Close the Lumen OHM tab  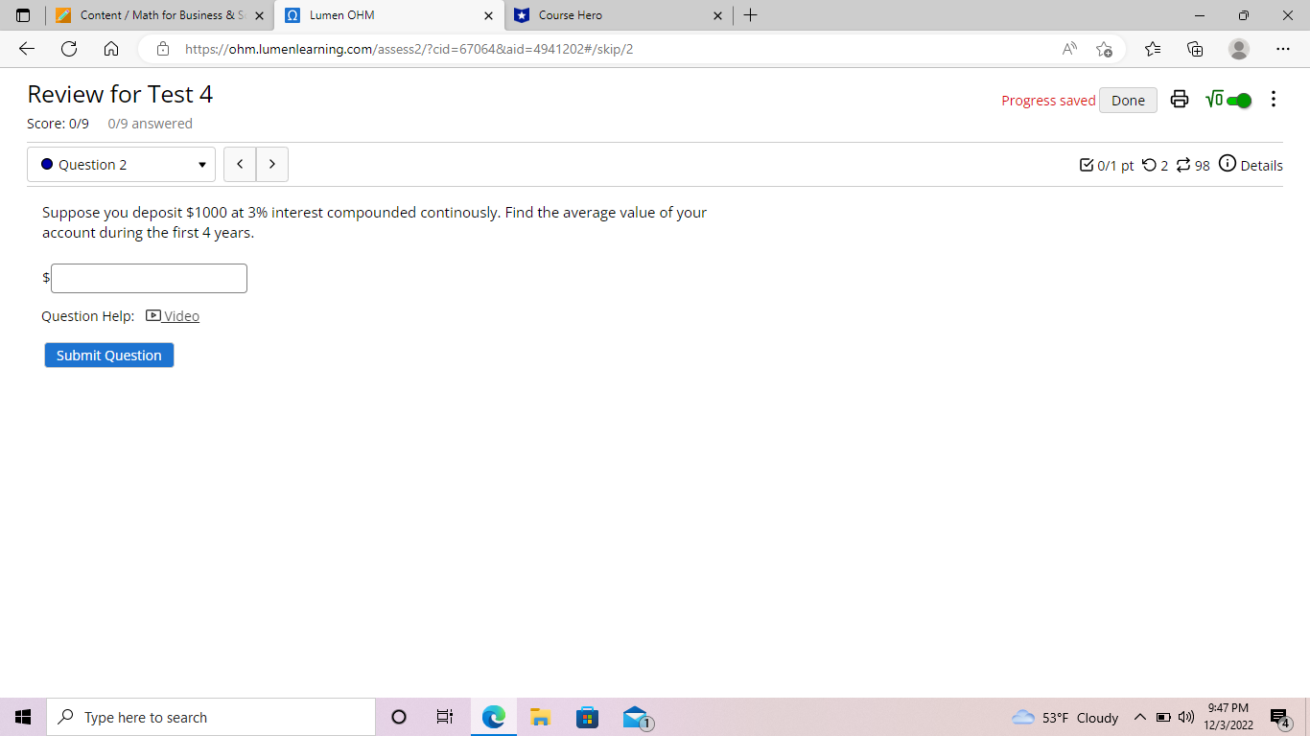(x=488, y=15)
